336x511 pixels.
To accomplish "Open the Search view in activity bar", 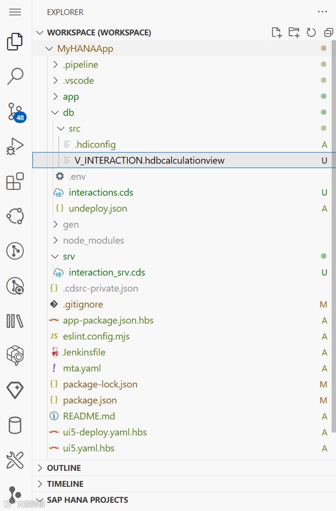I will 15,76.
